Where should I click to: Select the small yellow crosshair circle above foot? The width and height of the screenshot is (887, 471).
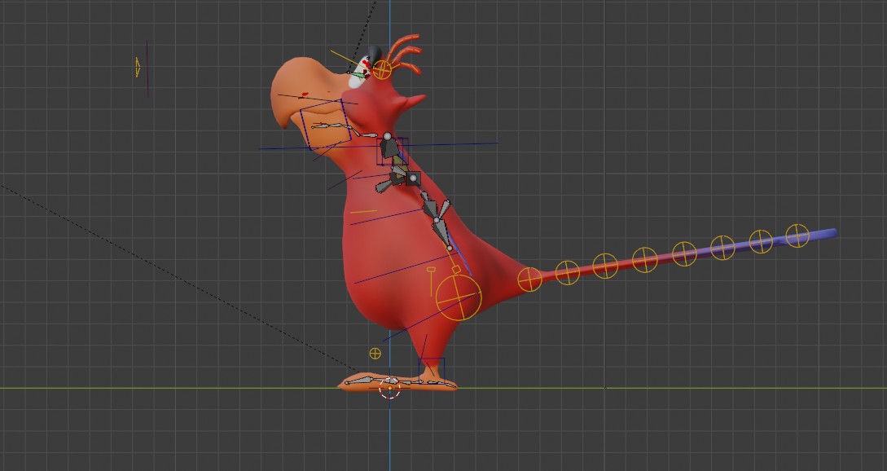pos(375,354)
